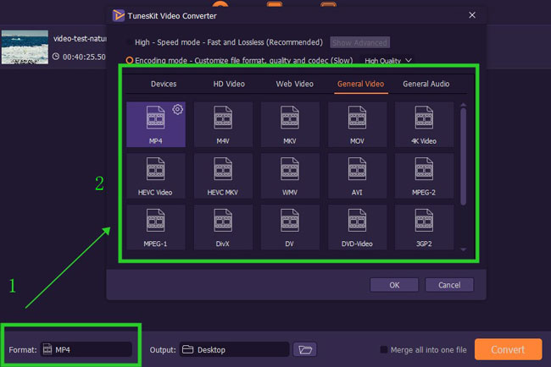The width and height of the screenshot is (551, 367).
Task: Choose the MKV format
Action: pos(290,124)
